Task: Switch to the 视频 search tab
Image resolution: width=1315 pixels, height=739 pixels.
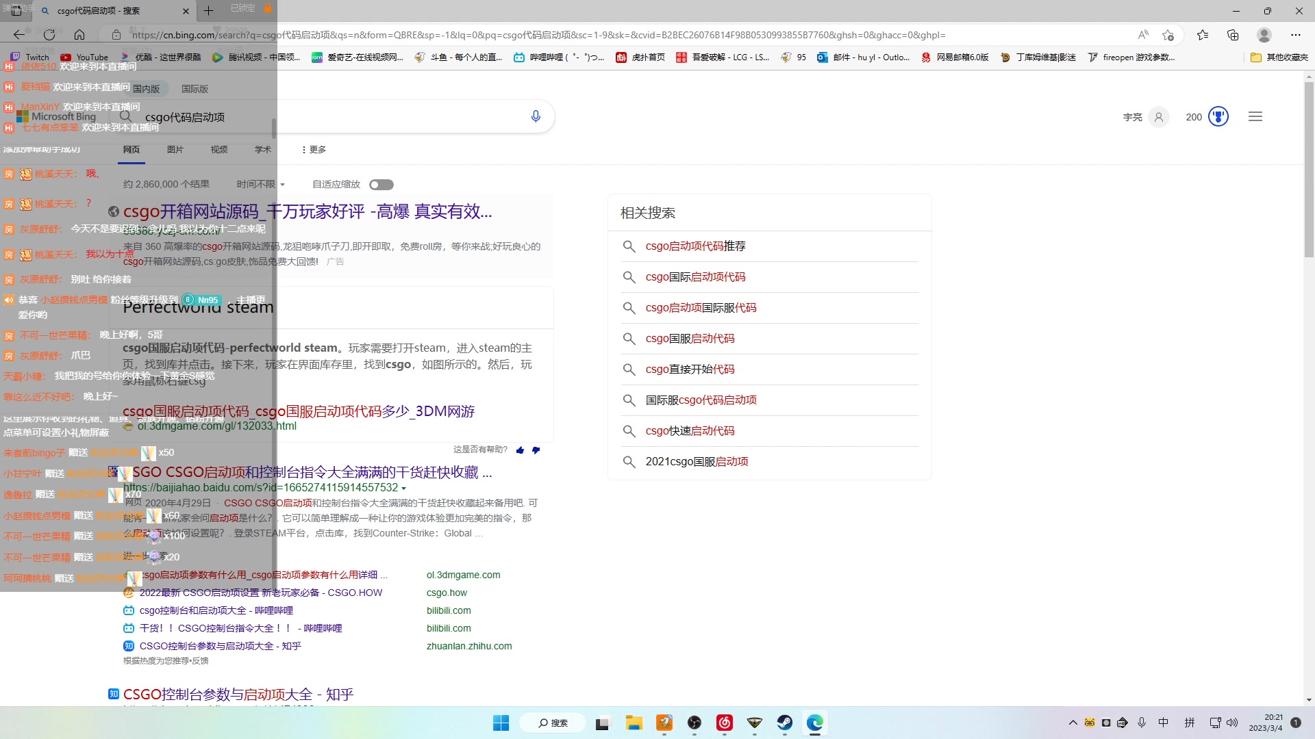Action: 219,150
